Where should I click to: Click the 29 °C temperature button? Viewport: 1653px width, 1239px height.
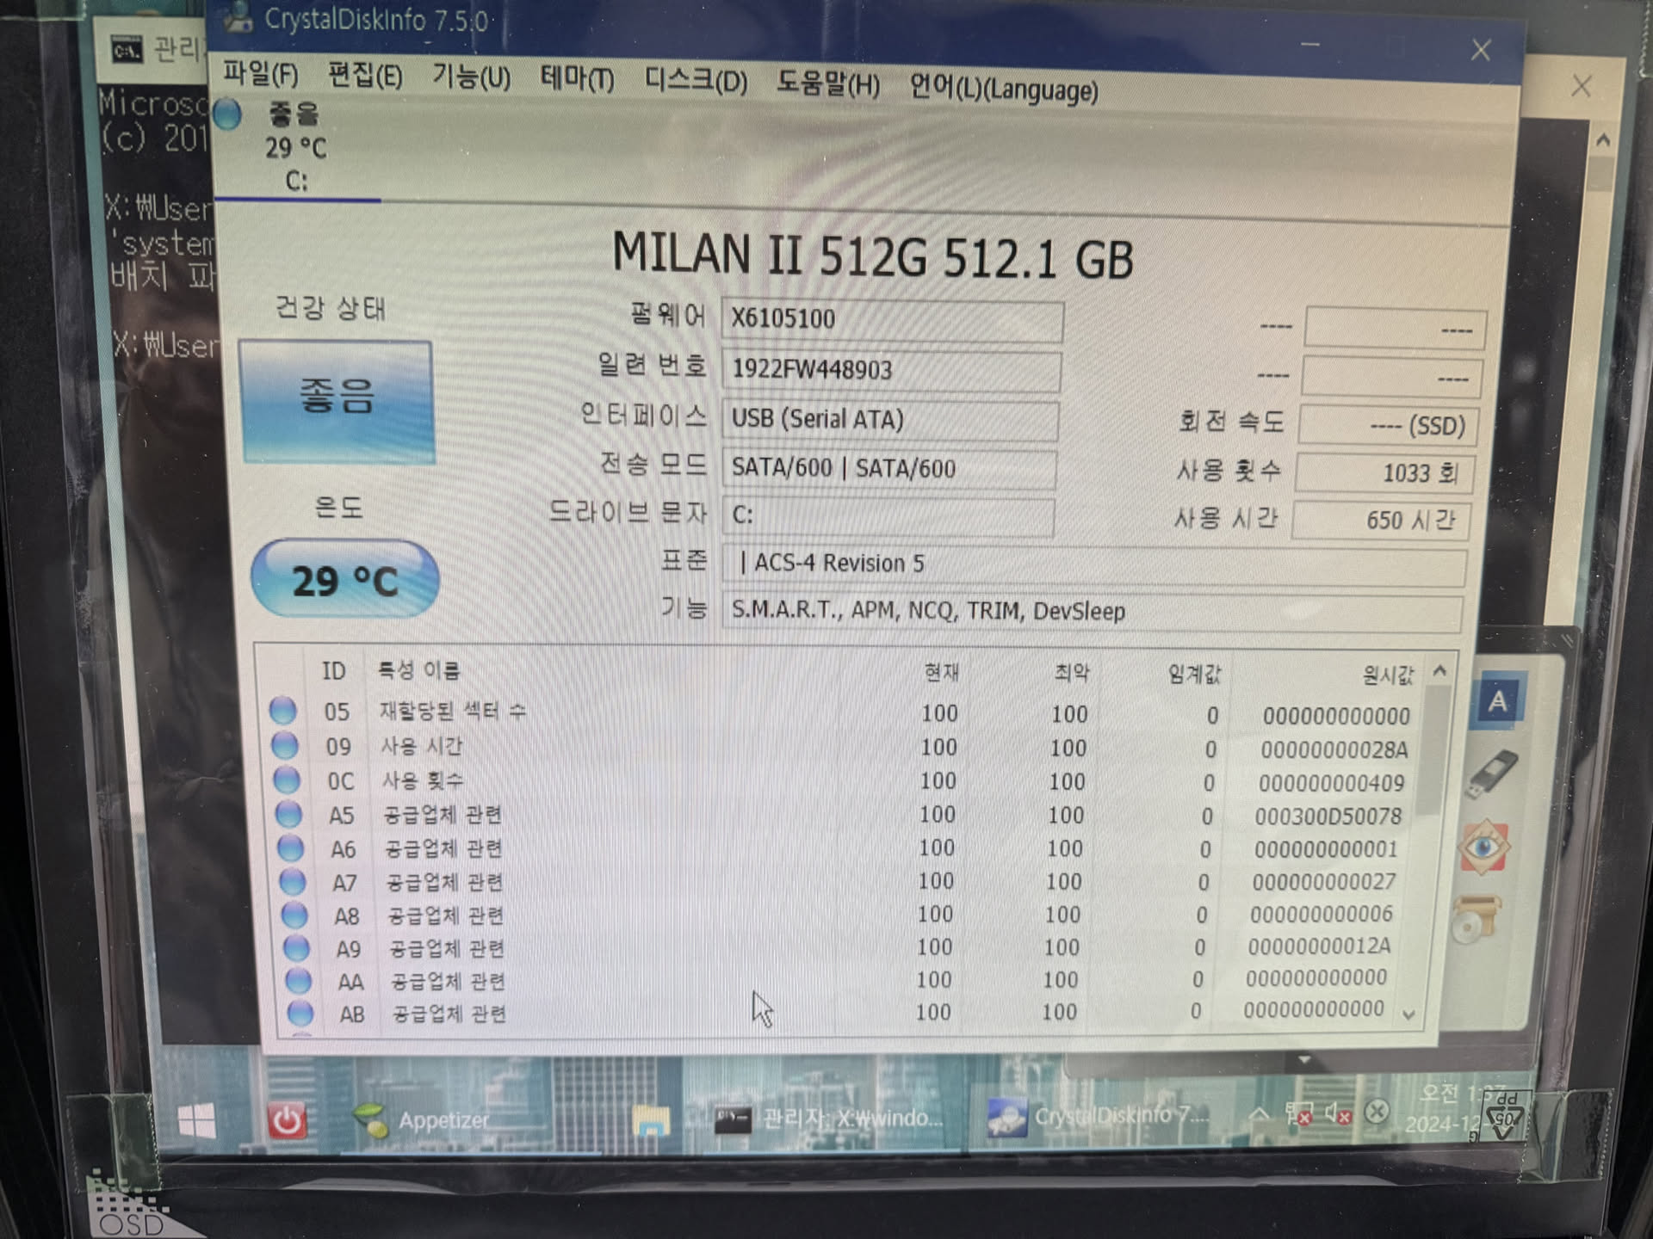click(345, 579)
